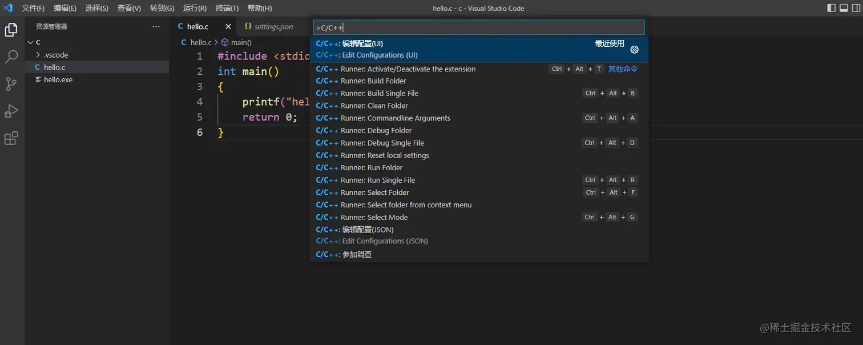Toggle the primary sidebar layout icon
This screenshot has height=345, width=863.
pyautogui.click(x=831, y=8)
